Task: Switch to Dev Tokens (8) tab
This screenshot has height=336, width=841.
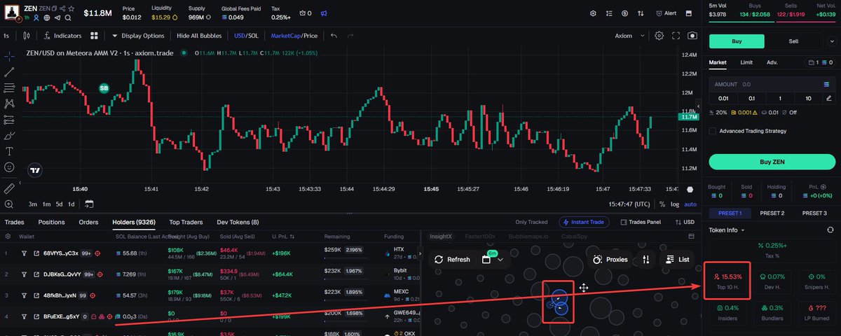Action: pos(238,222)
